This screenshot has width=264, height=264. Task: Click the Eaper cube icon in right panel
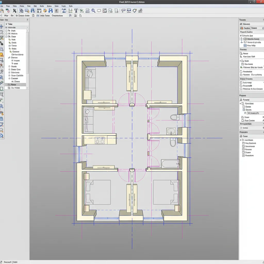pos(241,136)
